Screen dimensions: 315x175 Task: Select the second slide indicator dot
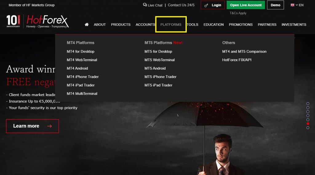(308, 108)
